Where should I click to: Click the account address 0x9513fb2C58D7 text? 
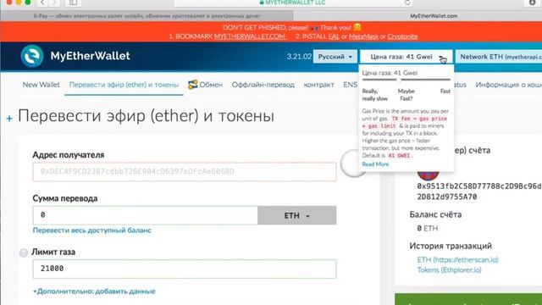pyautogui.click(x=479, y=191)
